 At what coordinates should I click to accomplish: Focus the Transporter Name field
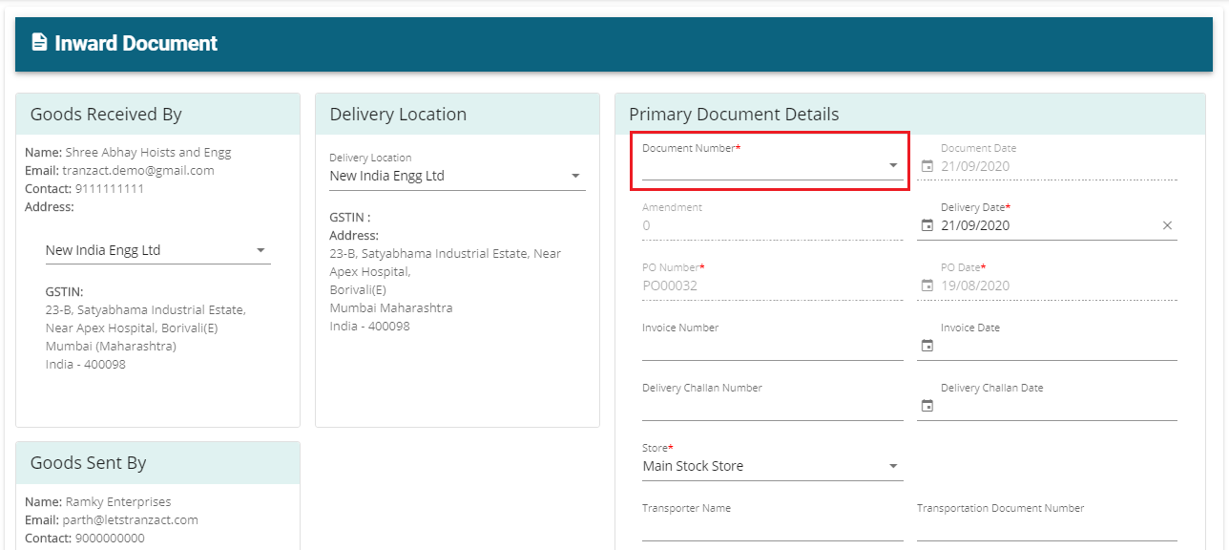click(x=772, y=527)
